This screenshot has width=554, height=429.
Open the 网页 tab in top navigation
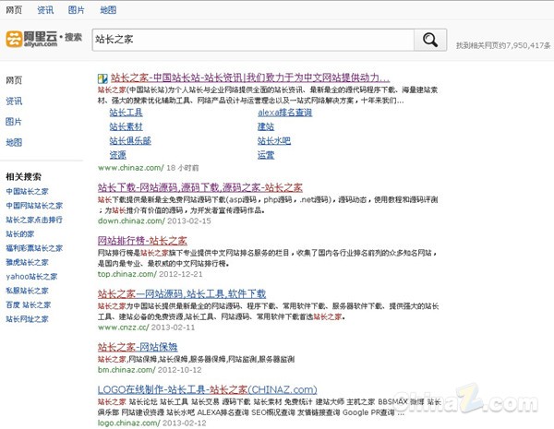(x=14, y=10)
